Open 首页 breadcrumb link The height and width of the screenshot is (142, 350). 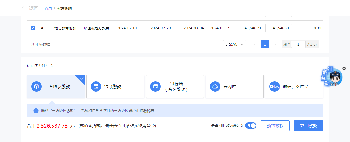coord(48,8)
